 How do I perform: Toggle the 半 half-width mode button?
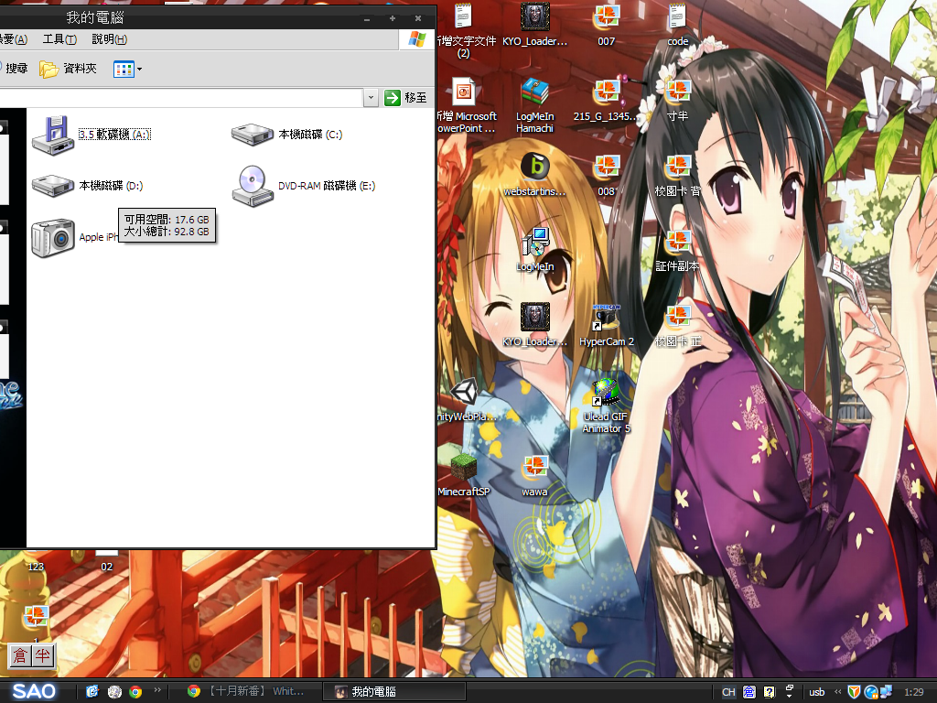tap(43, 655)
